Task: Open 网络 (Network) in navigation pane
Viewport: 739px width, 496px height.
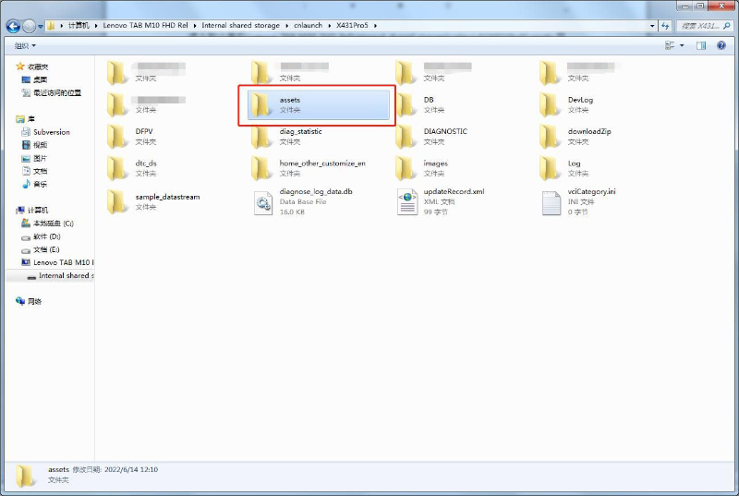Action: (x=35, y=301)
